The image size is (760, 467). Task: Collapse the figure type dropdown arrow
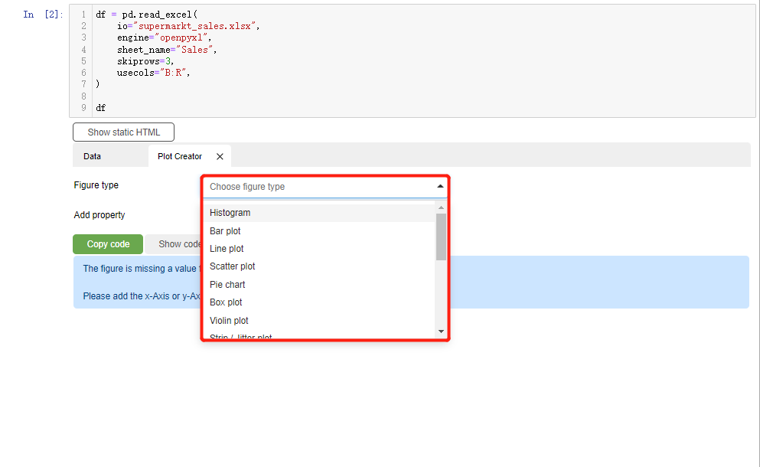(440, 186)
